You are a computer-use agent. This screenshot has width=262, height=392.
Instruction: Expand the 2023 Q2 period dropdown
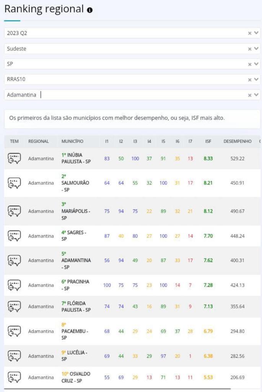click(256, 33)
